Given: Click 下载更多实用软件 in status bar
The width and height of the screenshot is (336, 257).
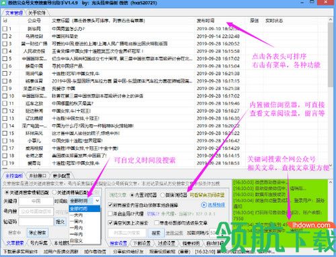Looking at the screenshot, I should 21,252.
